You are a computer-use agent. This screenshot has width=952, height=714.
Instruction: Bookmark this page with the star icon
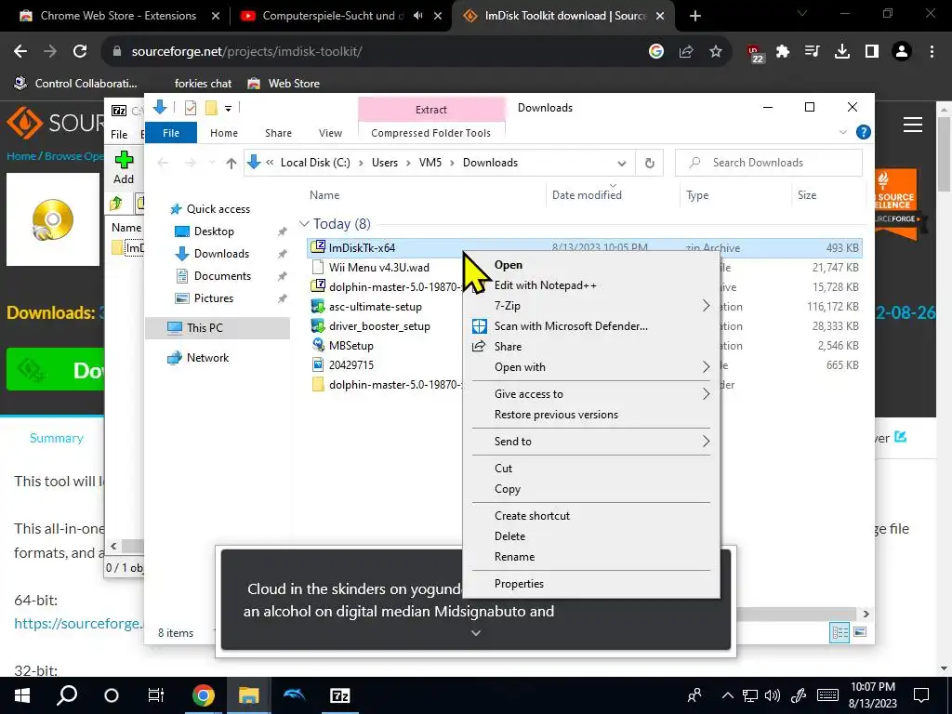click(x=716, y=52)
